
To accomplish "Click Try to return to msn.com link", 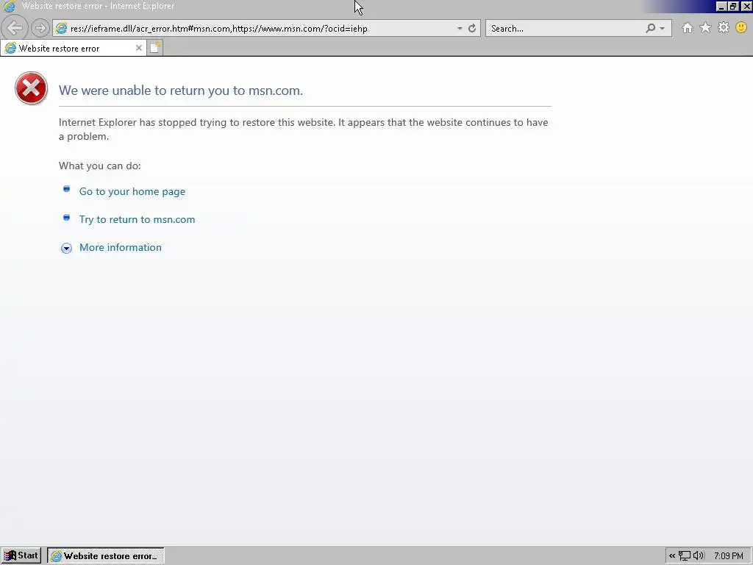I will [137, 219].
